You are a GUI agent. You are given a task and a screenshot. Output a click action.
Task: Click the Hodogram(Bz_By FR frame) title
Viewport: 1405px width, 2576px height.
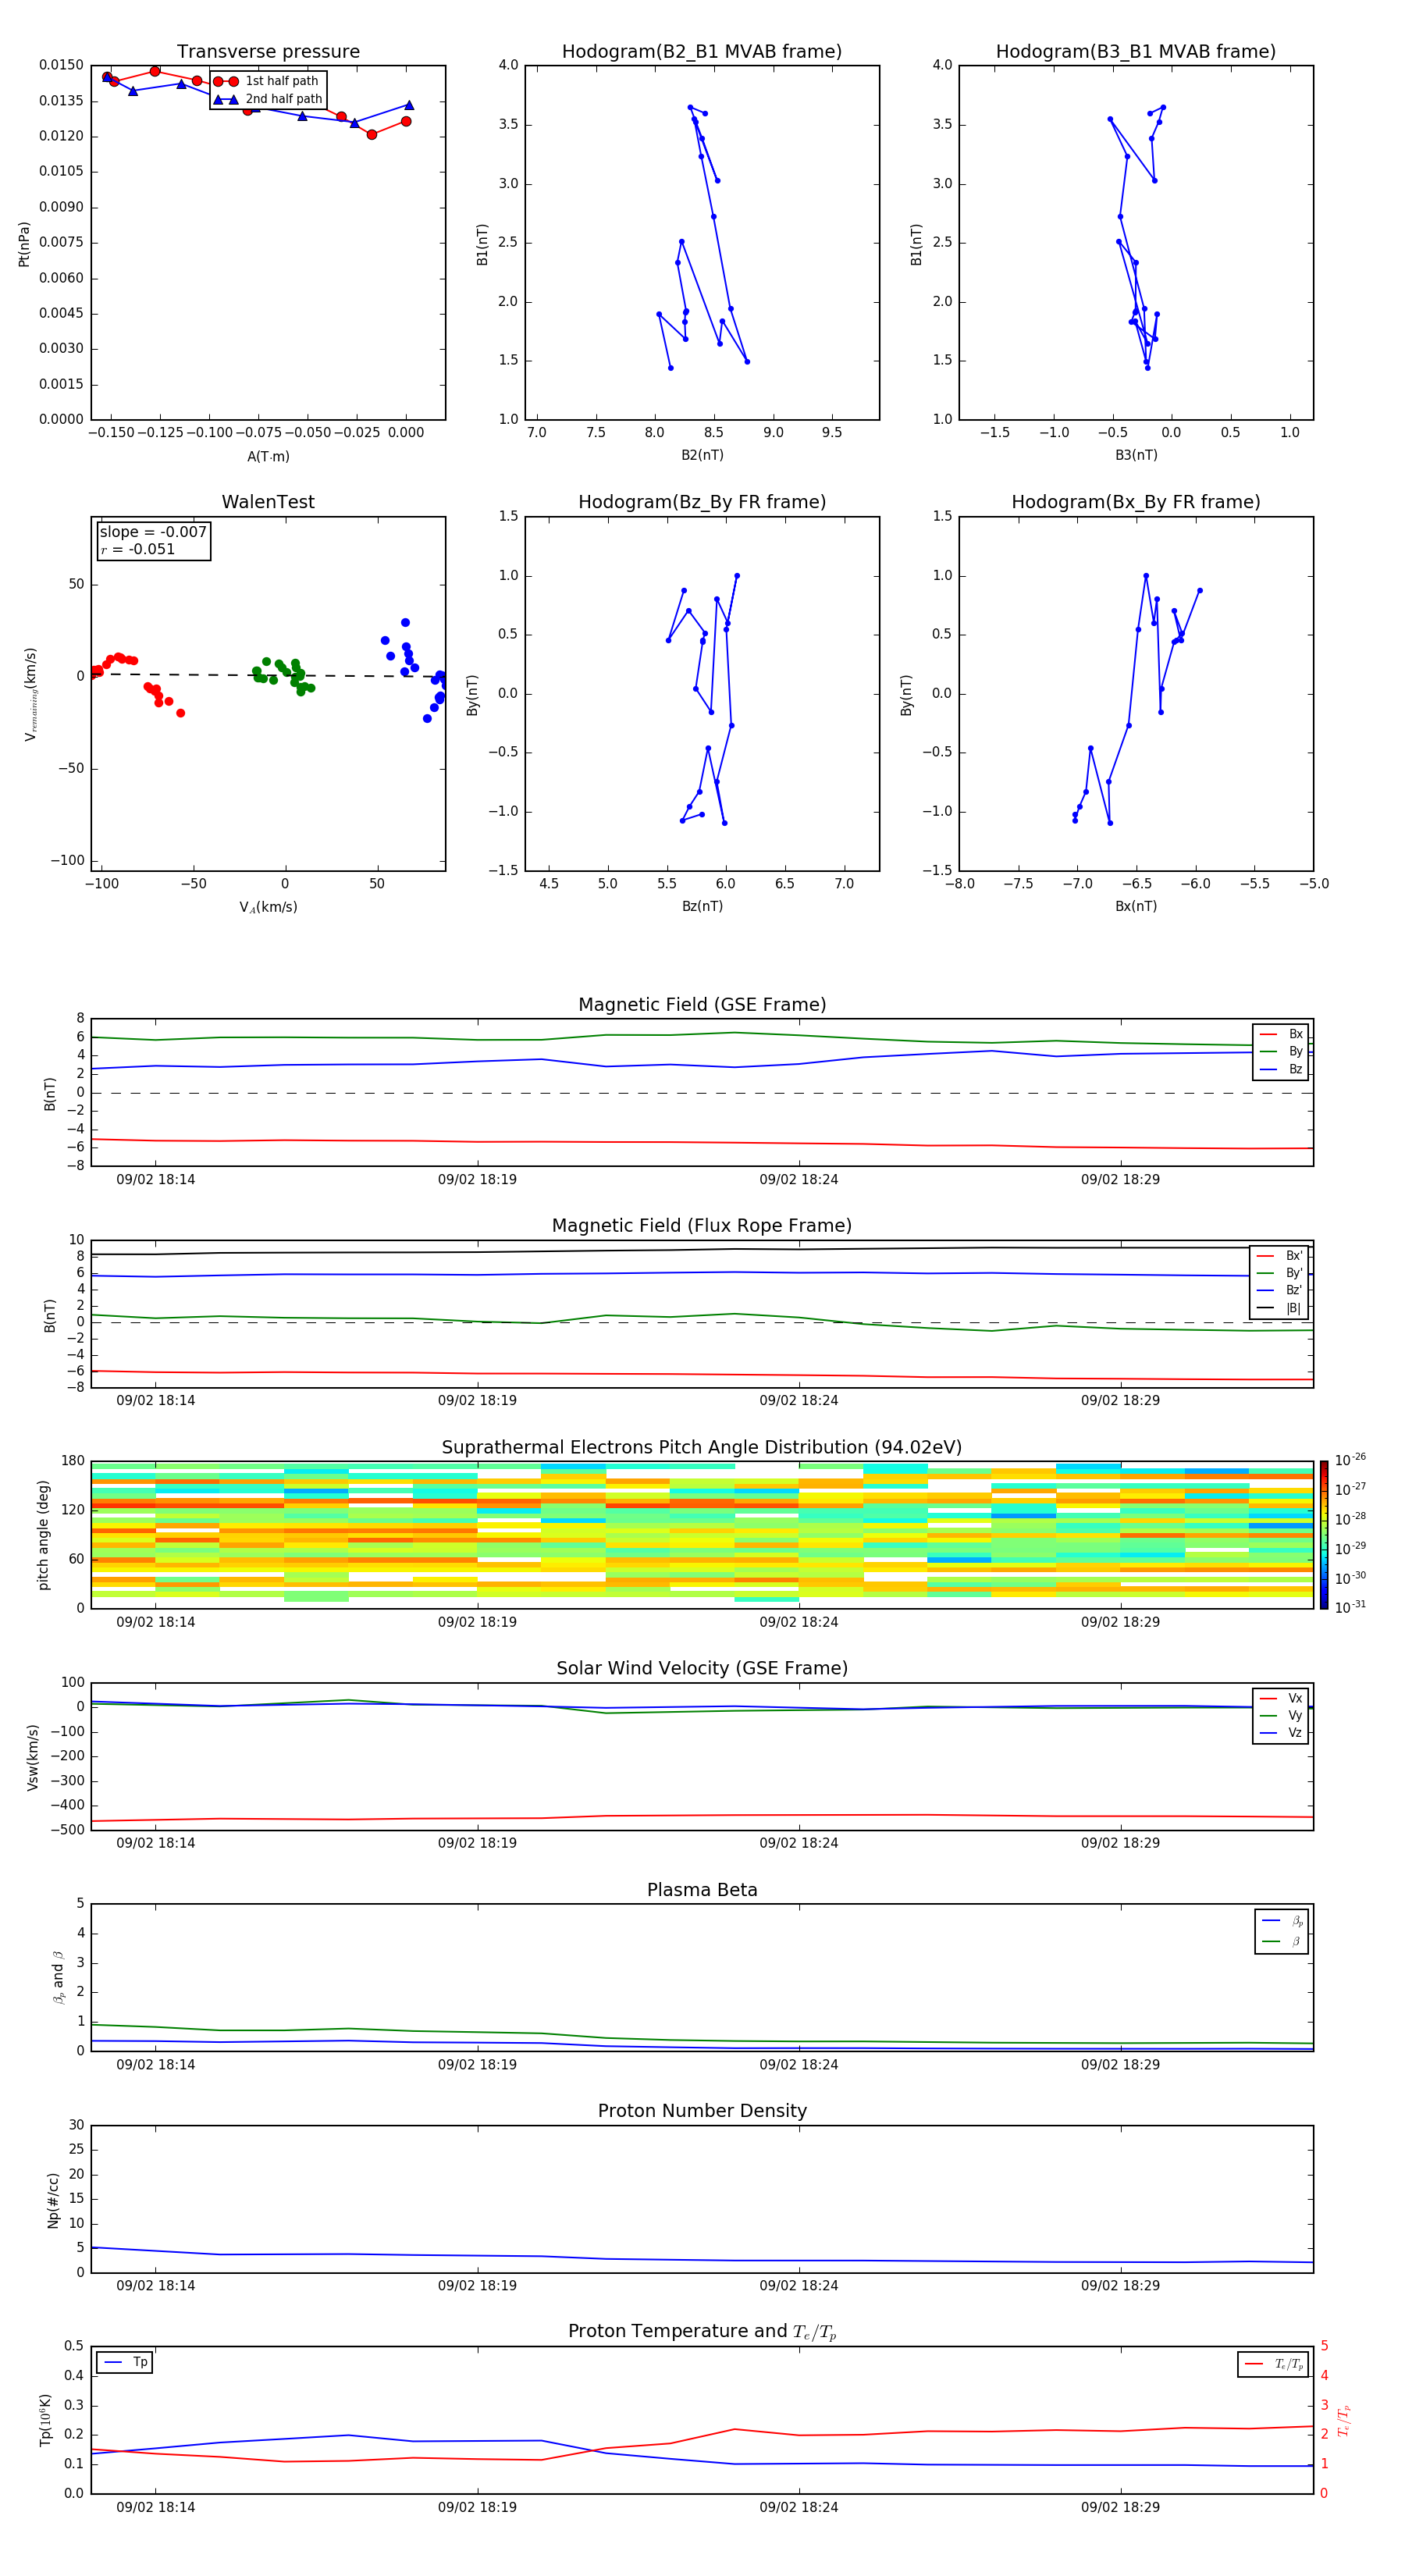tap(701, 502)
